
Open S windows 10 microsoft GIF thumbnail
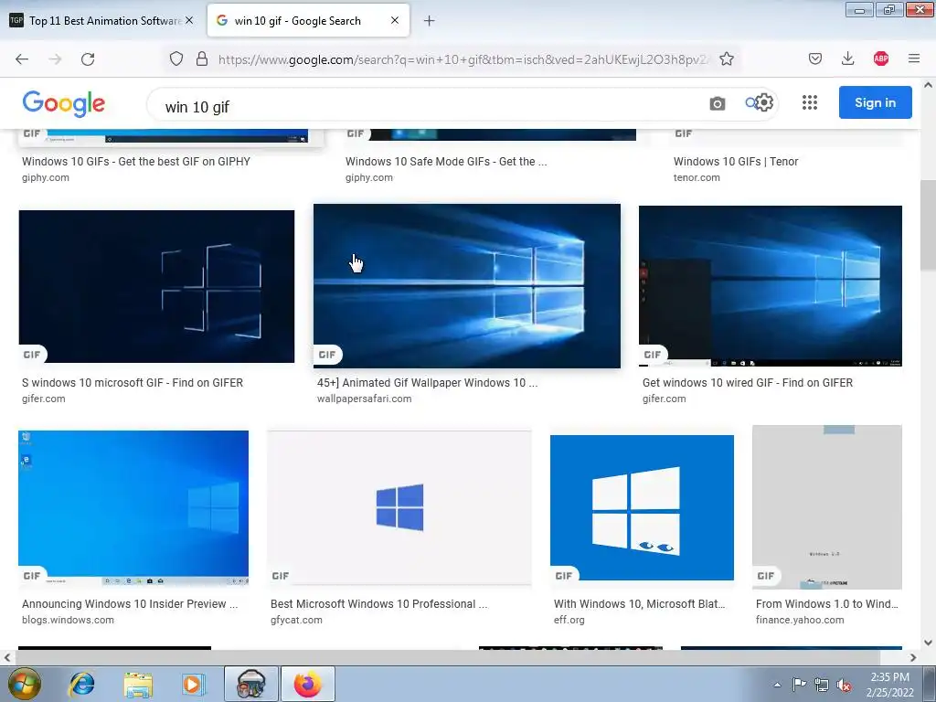click(156, 286)
